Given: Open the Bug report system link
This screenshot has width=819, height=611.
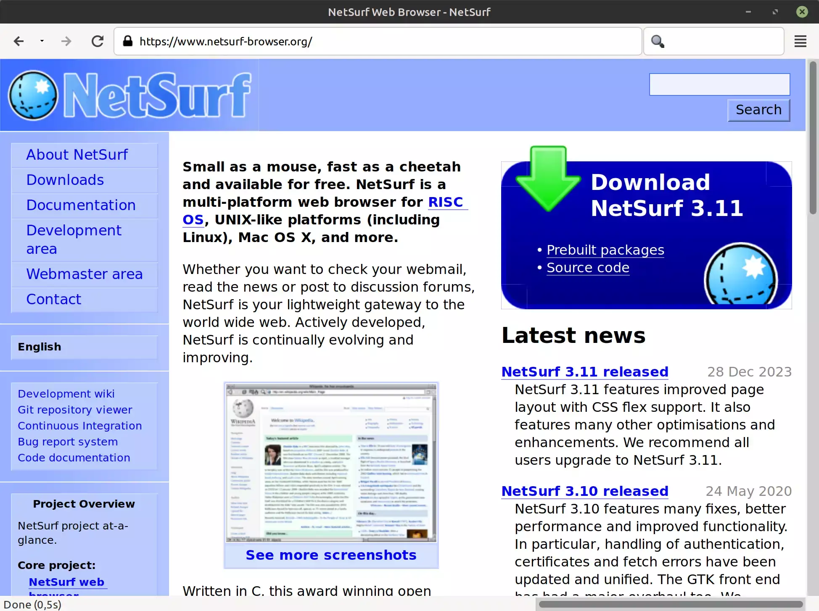Looking at the screenshot, I should [x=68, y=442].
